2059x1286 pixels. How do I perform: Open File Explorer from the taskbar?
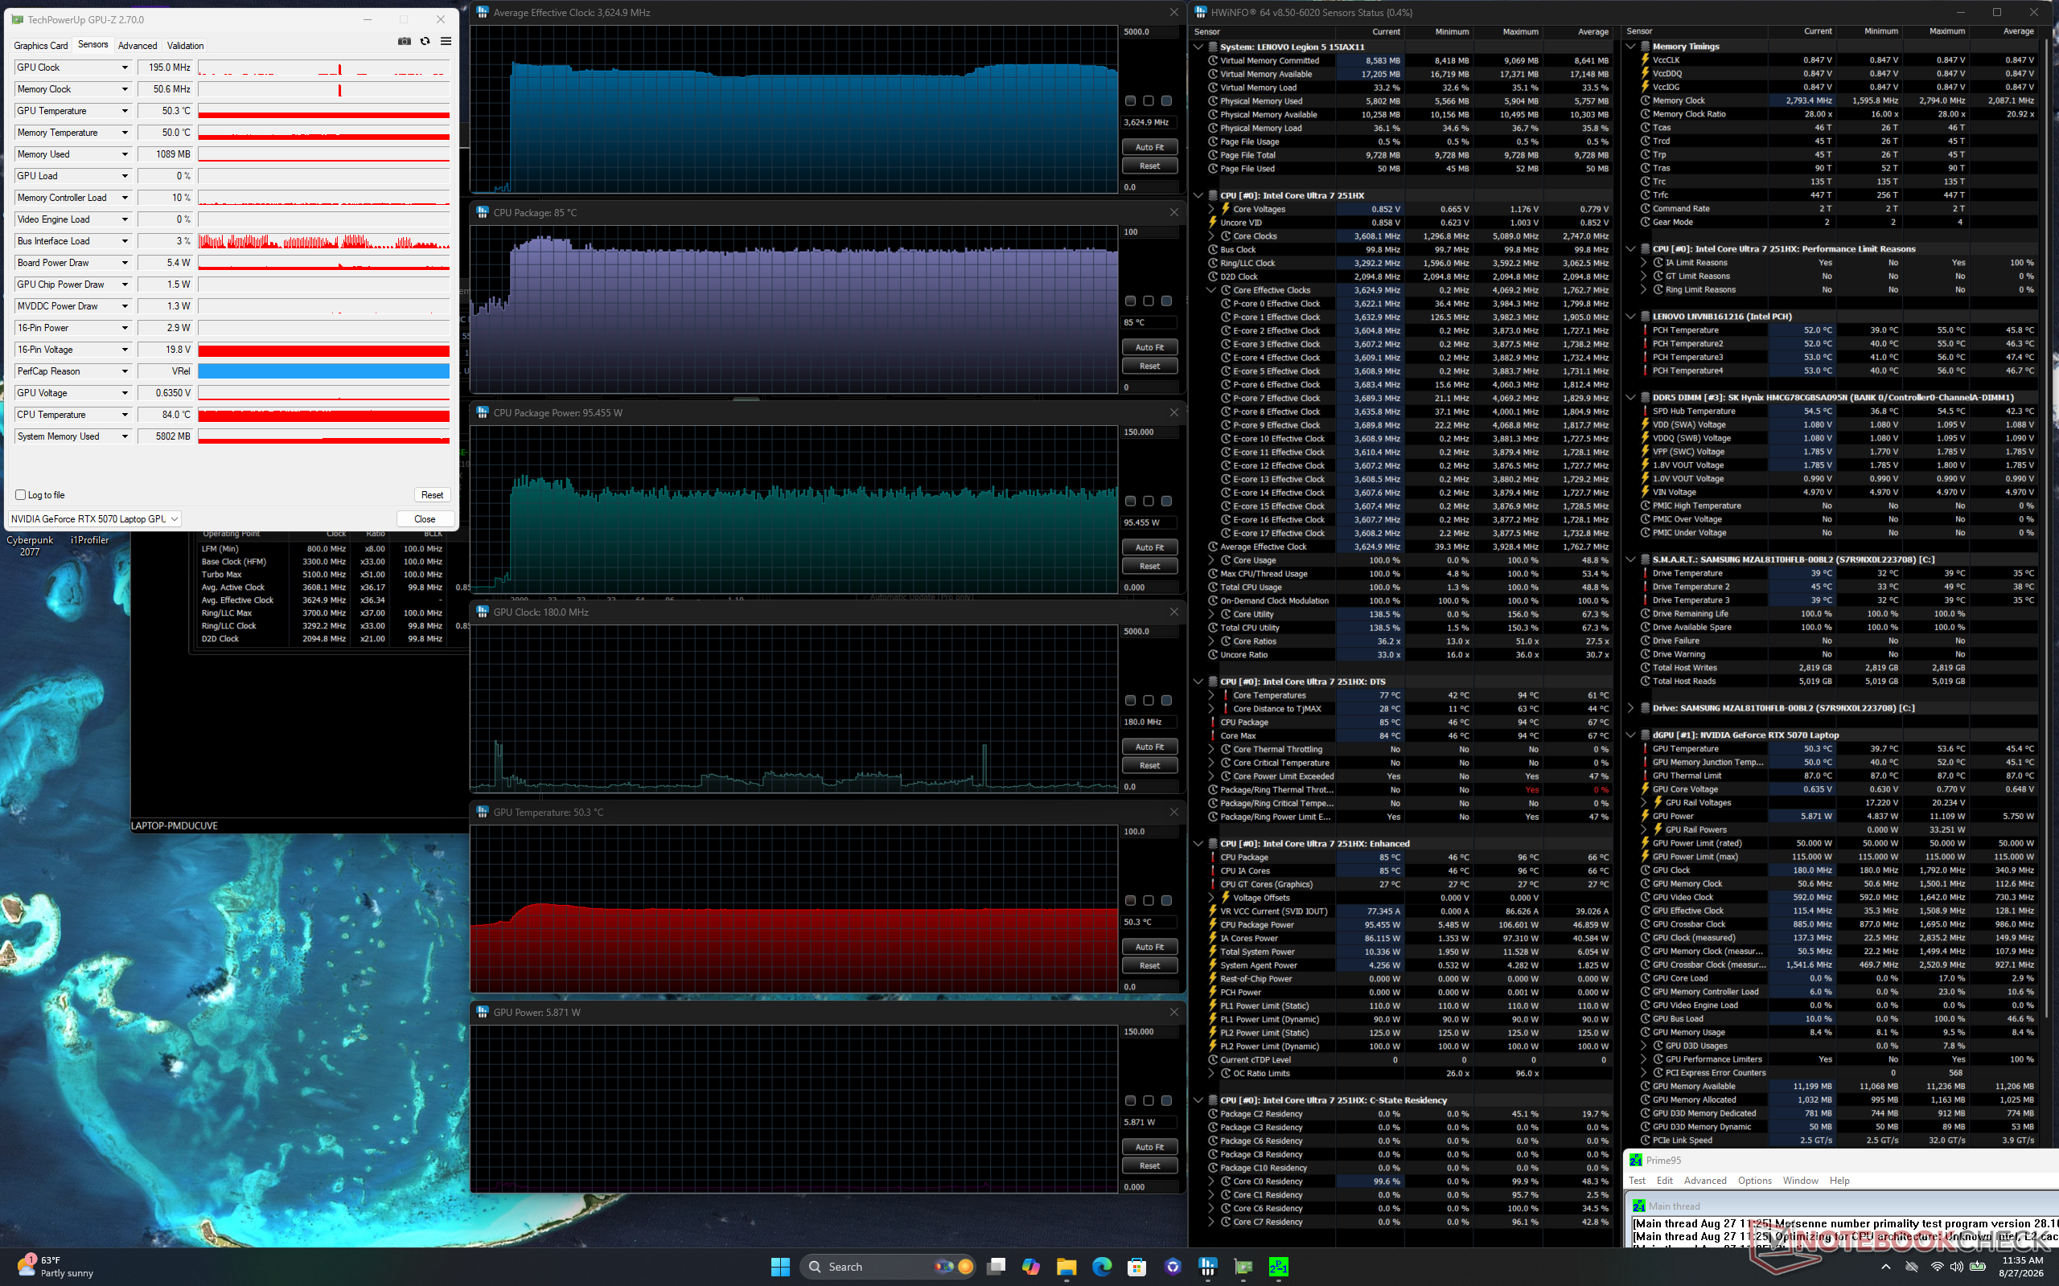1066,1267
